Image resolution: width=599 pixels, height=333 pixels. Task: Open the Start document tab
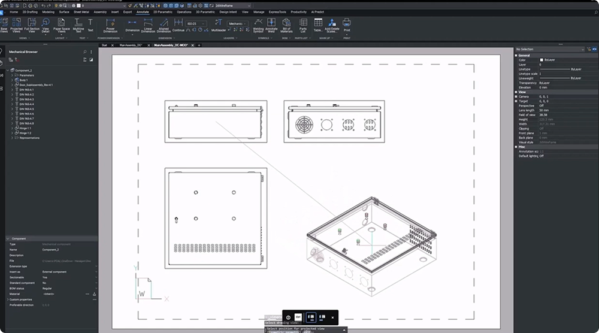104,45
